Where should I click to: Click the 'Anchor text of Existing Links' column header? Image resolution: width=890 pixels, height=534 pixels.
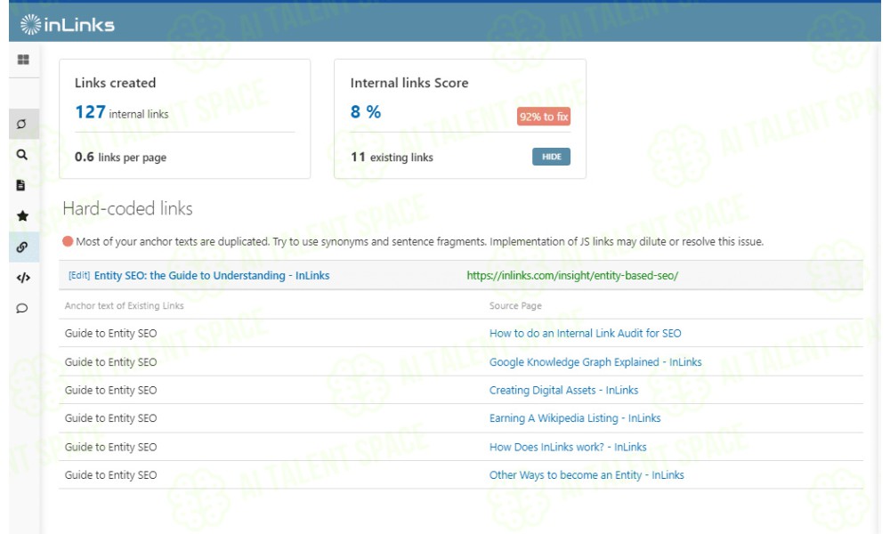(125, 306)
